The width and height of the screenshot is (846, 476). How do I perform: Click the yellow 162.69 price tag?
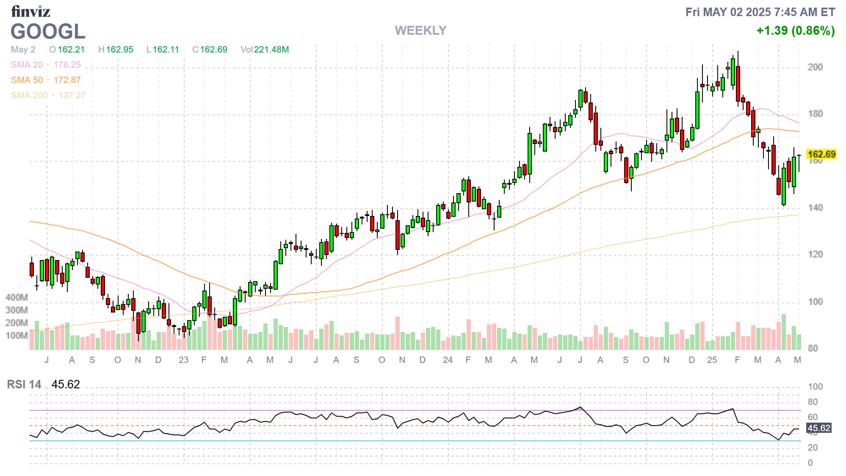point(821,154)
